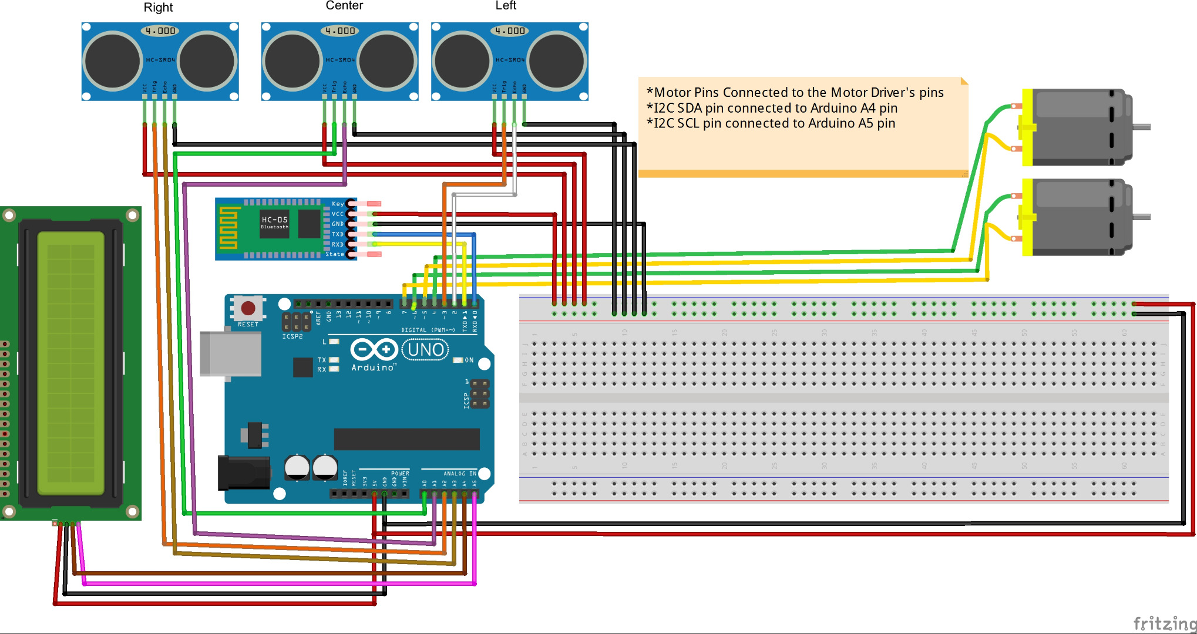
Task: Click the "Left" sensor label
Action: pyautogui.click(x=506, y=6)
